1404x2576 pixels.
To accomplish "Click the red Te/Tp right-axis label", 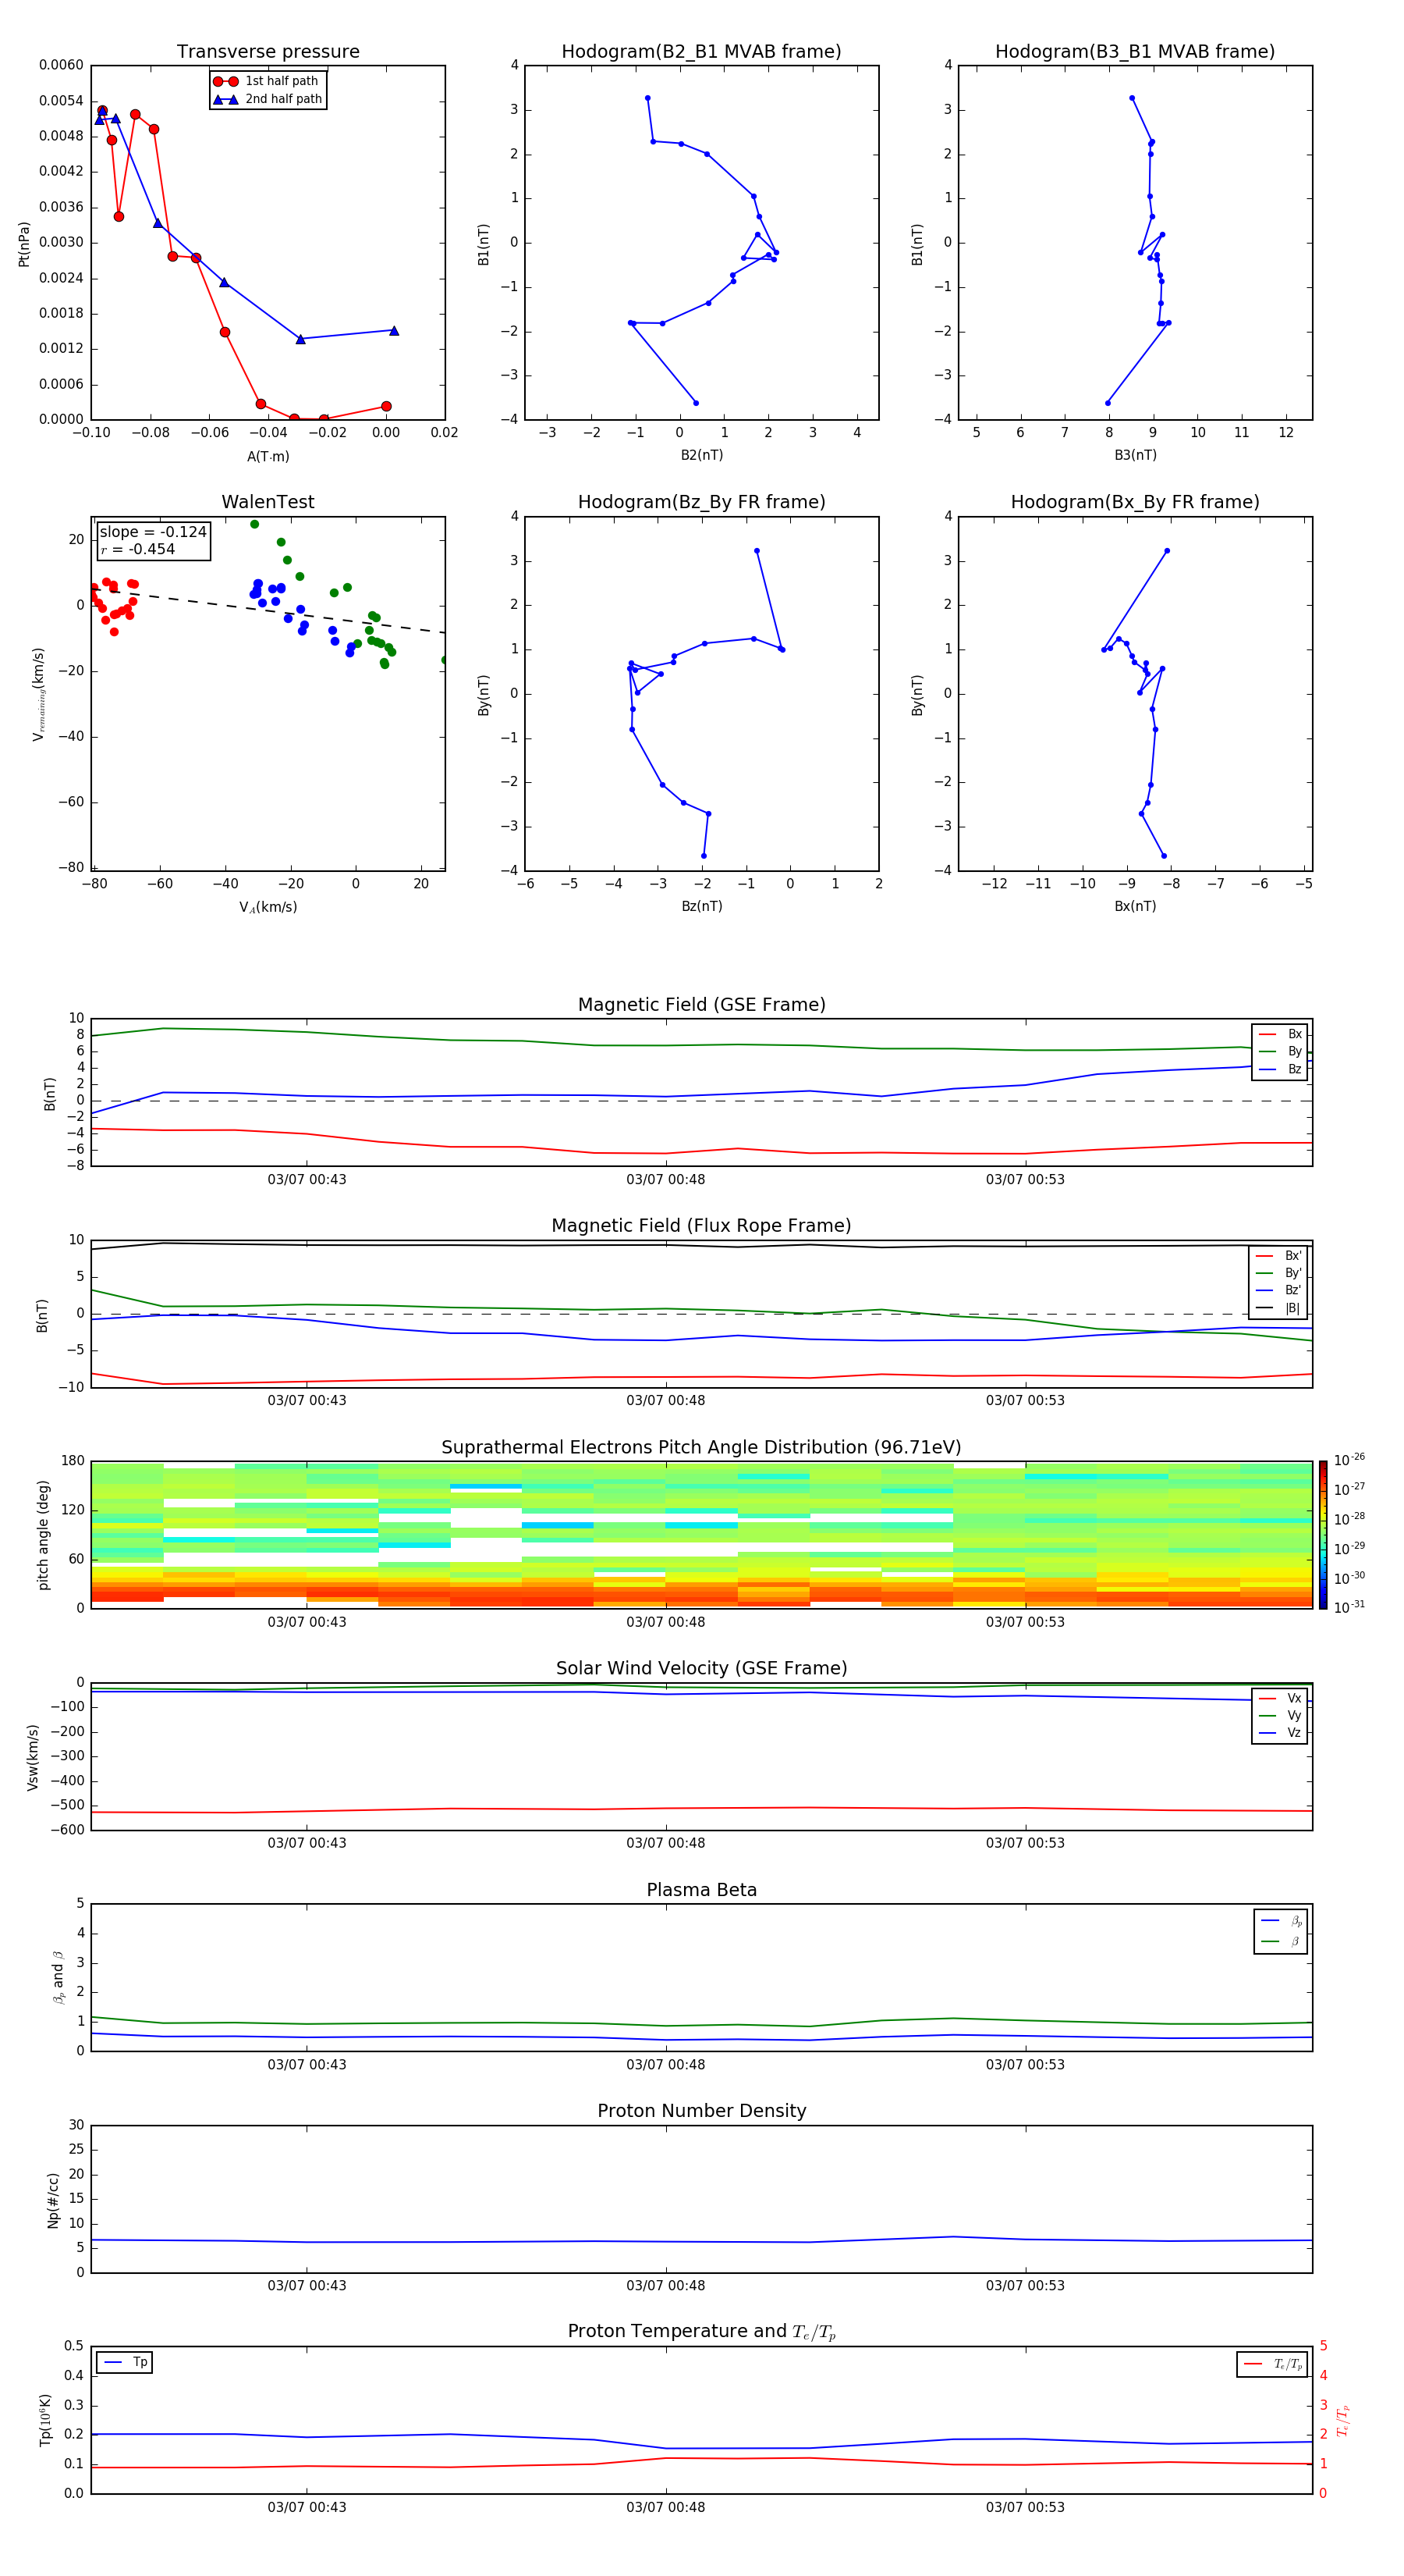I will point(1343,2420).
